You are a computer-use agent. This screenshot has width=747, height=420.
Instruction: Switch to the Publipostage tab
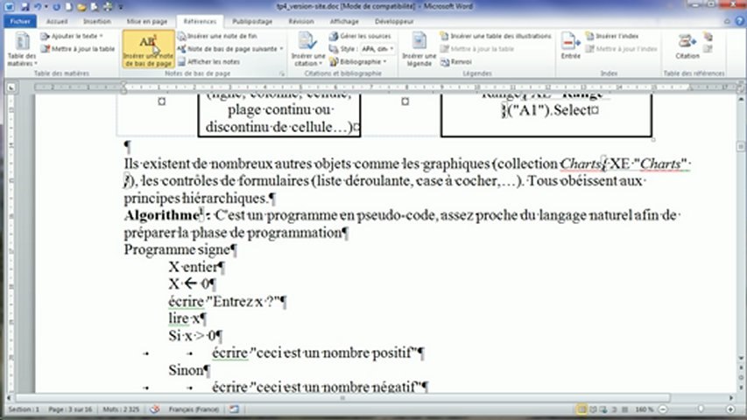(x=252, y=21)
